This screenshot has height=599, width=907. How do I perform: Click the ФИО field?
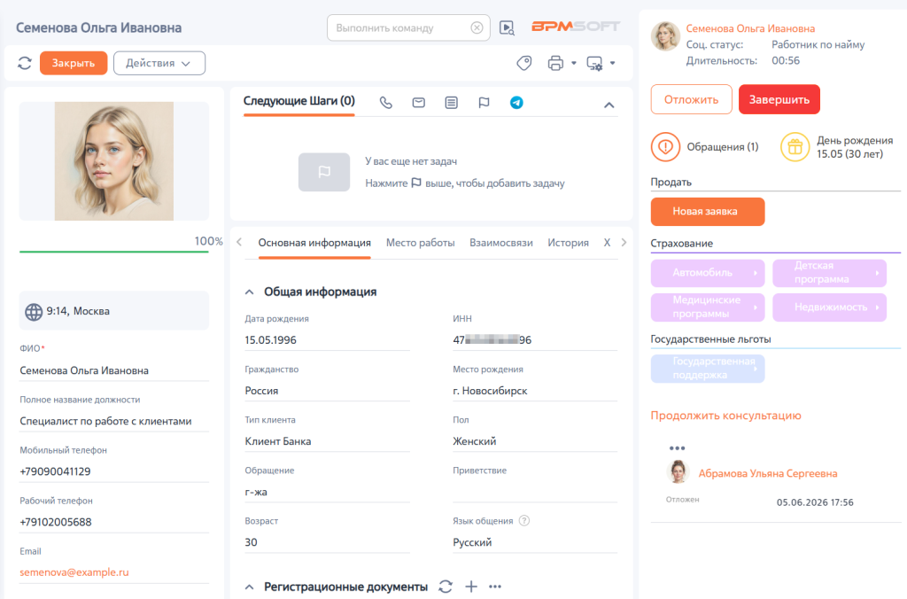[x=114, y=370]
